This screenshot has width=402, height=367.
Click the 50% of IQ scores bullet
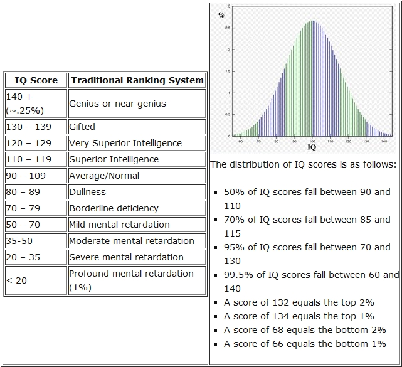pyautogui.click(x=307, y=199)
